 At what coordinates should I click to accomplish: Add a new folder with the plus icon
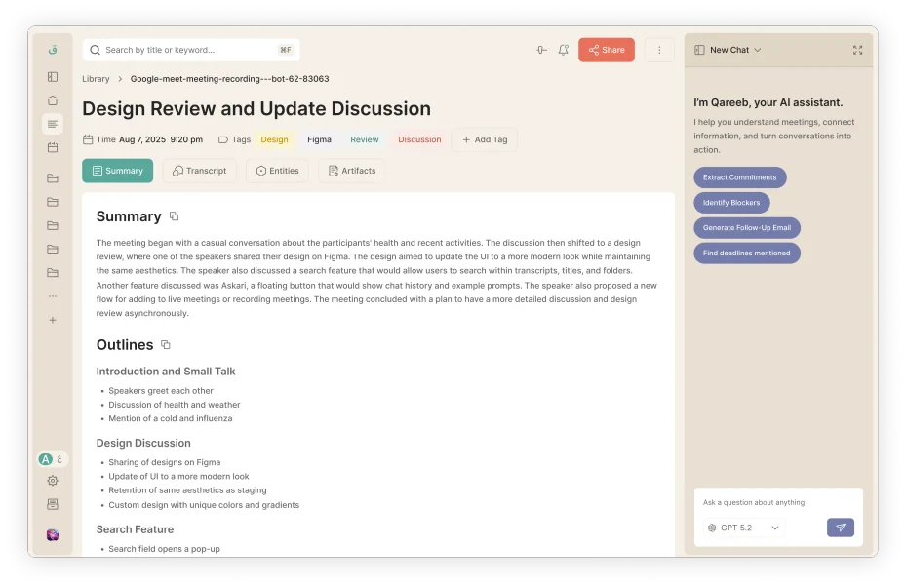pyautogui.click(x=53, y=320)
